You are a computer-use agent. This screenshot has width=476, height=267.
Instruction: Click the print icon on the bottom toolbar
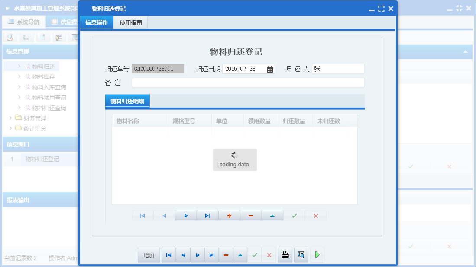285,254
